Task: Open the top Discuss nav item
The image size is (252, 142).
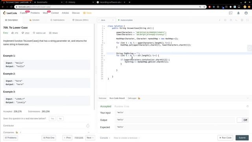Action: (x=76, y=13)
